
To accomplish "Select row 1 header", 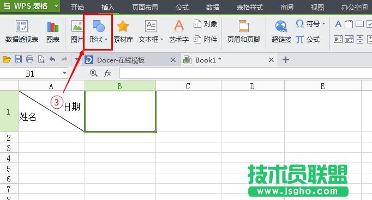I will click(x=9, y=111).
